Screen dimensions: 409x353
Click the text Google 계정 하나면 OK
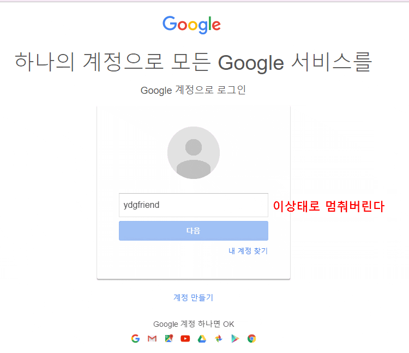(x=194, y=324)
